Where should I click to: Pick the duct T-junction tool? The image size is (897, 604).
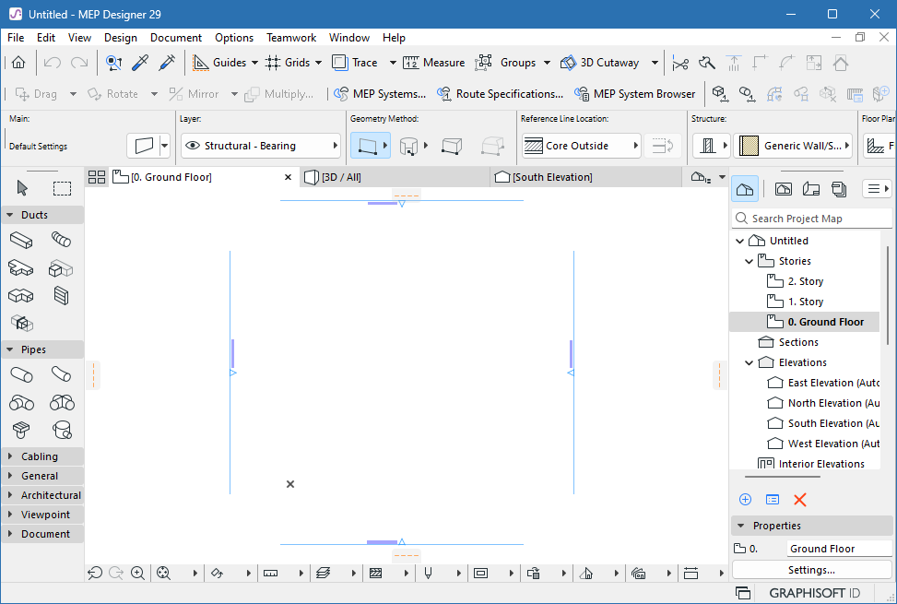click(21, 268)
